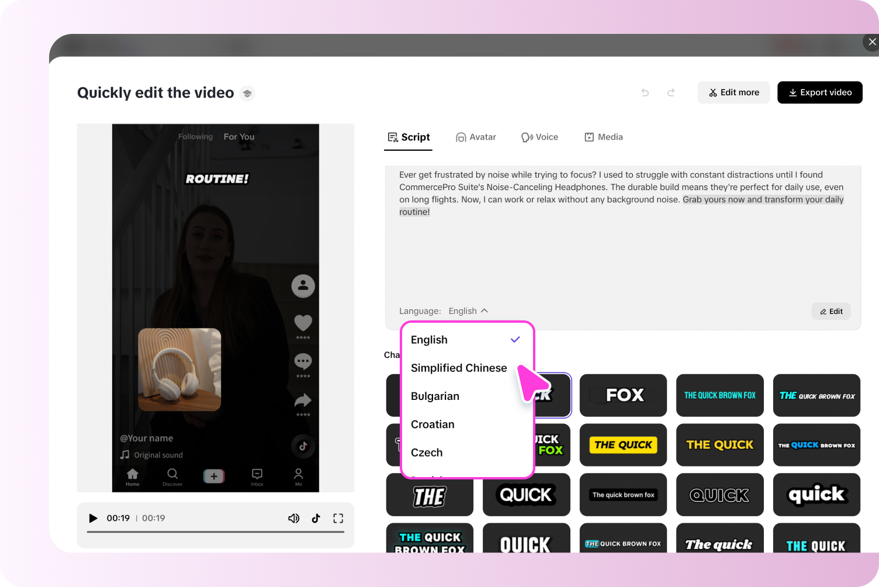Pick Czech from the language list
The image size is (879, 587).
467,453
